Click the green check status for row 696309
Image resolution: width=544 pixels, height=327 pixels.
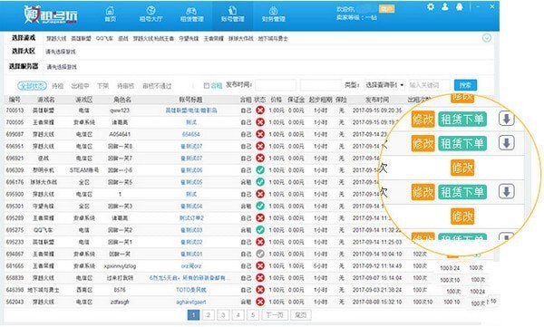[x=260, y=170]
